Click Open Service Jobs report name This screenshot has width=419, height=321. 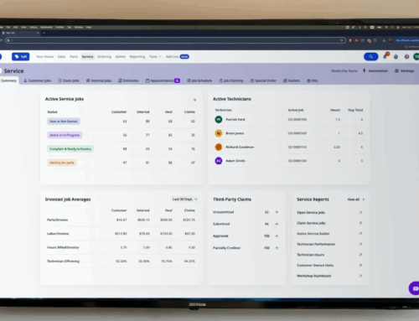pyautogui.click(x=311, y=213)
